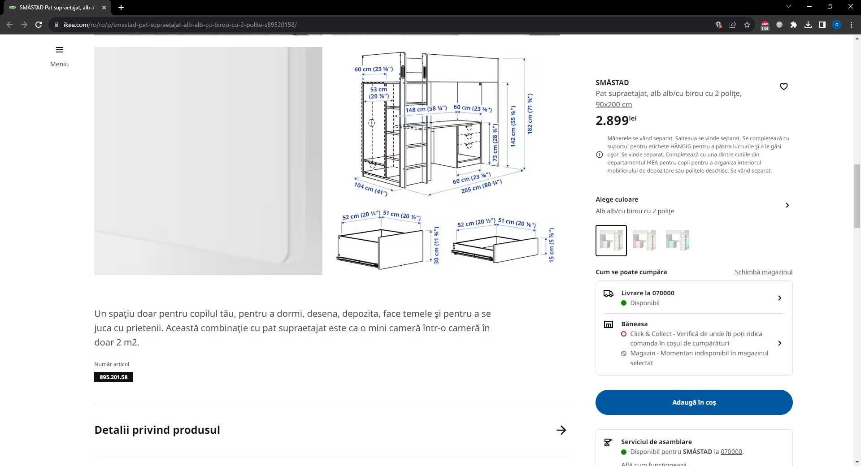This screenshot has width=861, height=466.
Task: Click the site lock icon in address bar
Action: 57,25
